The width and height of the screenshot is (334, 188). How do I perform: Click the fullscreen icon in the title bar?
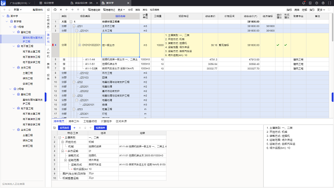[330, 3]
